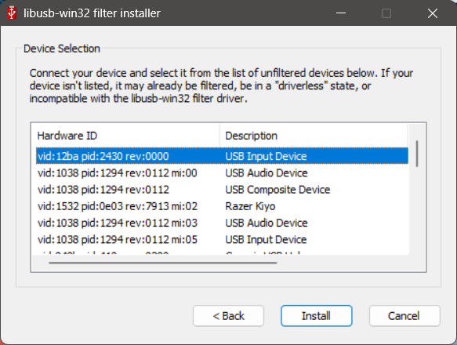Image resolution: width=457 pixels, height=345 pixels.
Task: Select the vid:12ba pid:2430 USB Input Device row
Action: click(222, 156)
